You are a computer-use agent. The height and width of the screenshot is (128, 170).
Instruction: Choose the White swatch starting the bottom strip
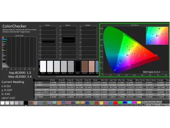2,103
